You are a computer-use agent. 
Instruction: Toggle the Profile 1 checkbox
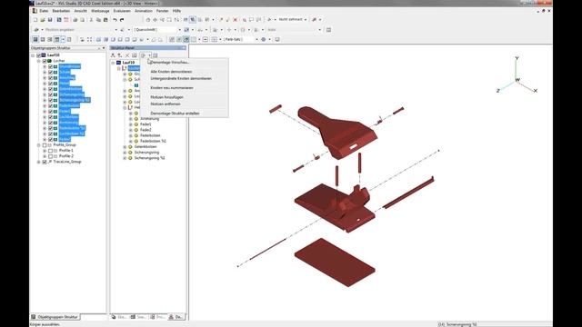51,151
